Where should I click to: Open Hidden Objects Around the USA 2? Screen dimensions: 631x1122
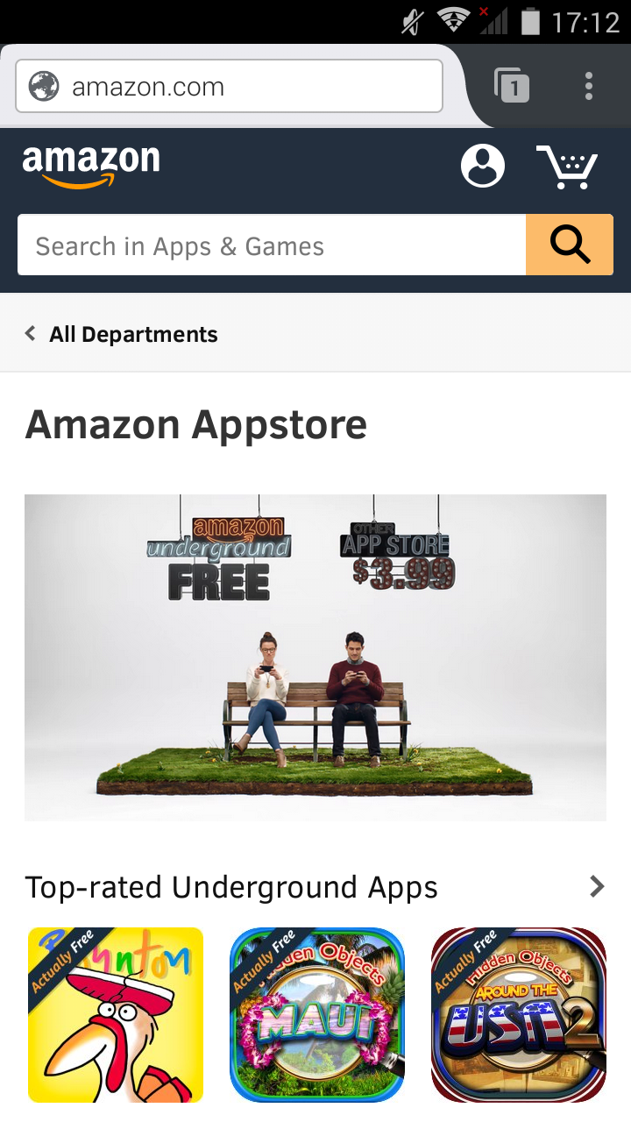[519, 1015]
